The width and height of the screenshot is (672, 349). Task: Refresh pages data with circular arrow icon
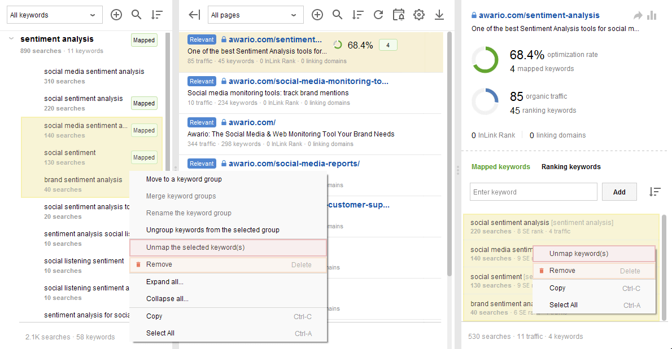(378, 15)
